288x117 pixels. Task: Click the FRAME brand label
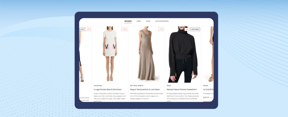tap(206, 86)
